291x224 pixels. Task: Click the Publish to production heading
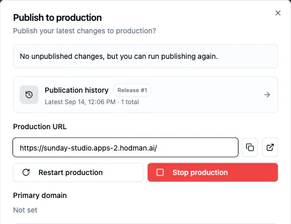pos(57,18)
